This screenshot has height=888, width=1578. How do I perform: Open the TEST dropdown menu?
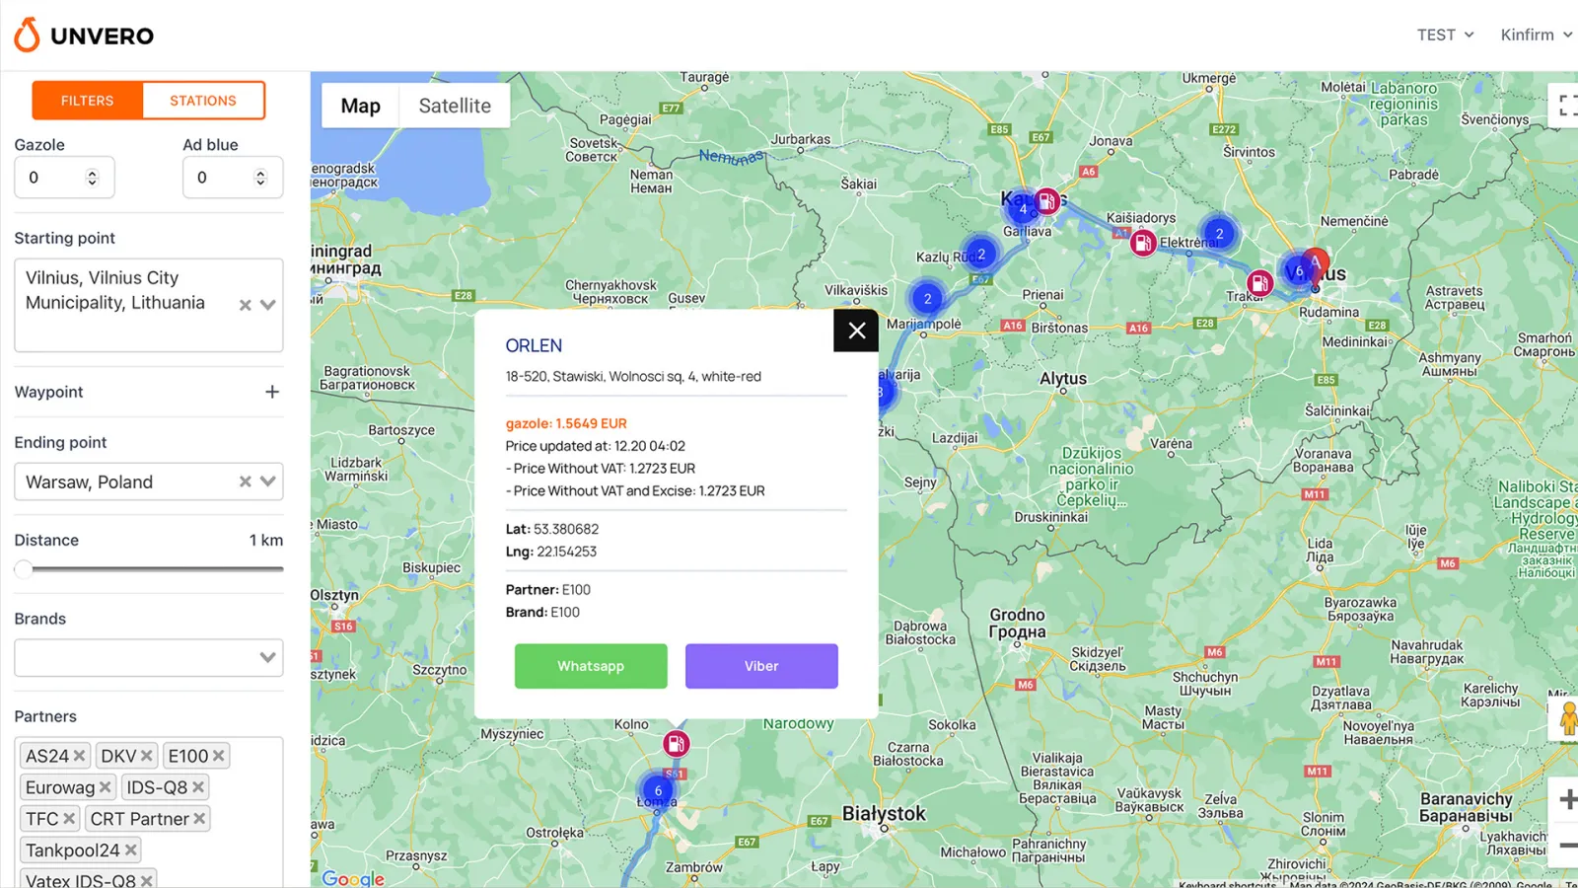[x=1445, y=35]
